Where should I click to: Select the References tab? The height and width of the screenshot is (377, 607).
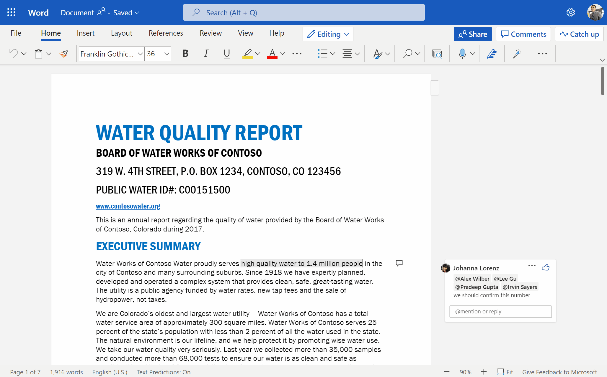coord(165,33)
